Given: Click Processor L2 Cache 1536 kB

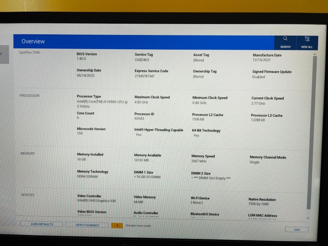Looking at the screenshot, I should [198, 119].
